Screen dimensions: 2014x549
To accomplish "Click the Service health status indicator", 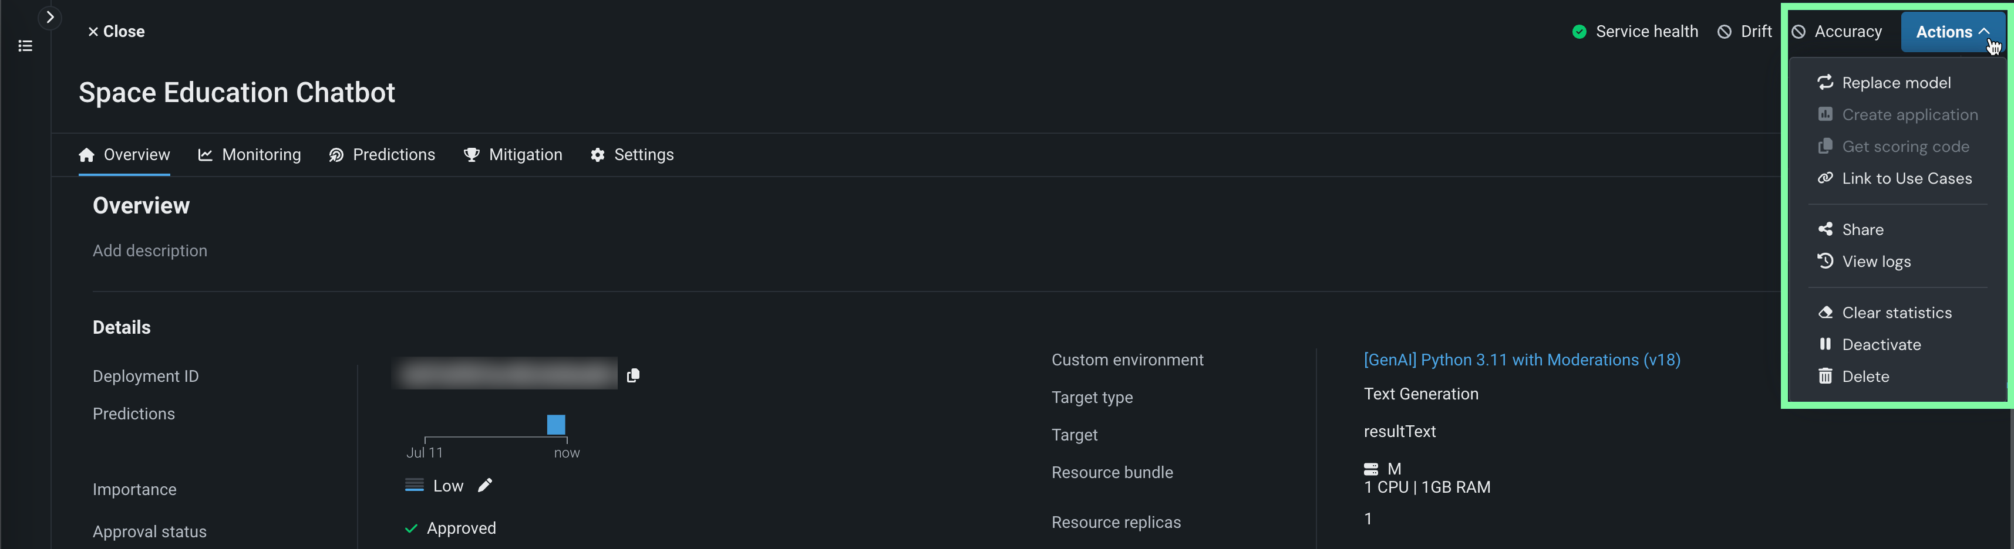I will point(1635,32).
